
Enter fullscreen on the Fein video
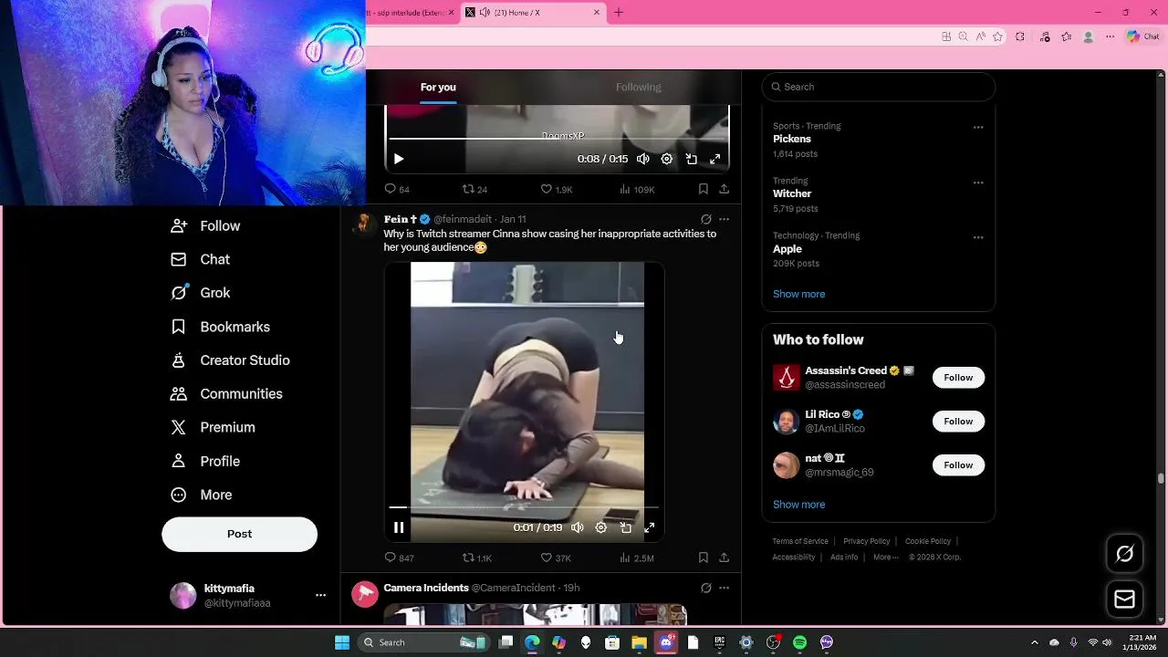[x=650, y=527]
